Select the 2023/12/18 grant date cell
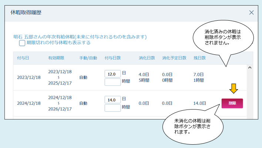The width and height of the screenshot is (262, 148). coord(29,78)
